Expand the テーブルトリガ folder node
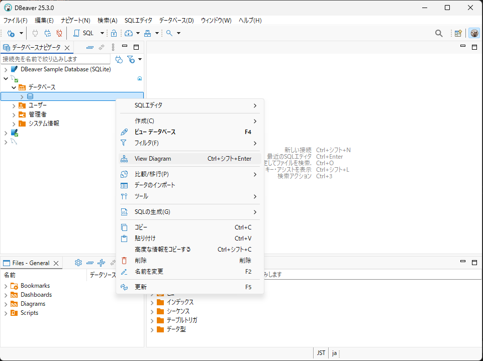 (x=152, y=321)
